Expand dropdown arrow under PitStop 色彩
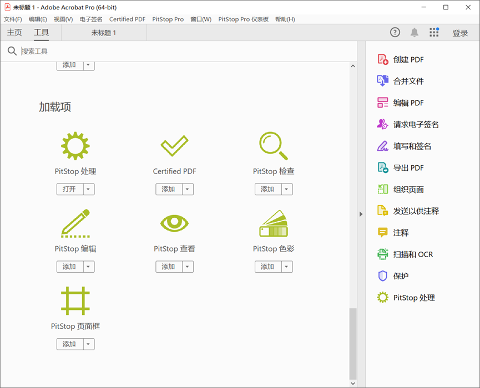This screenshot has width=480, height=388. 287,267
